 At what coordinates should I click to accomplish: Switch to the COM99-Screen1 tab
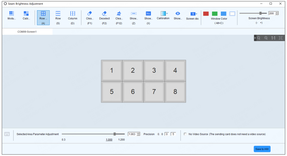click(27, 32)
